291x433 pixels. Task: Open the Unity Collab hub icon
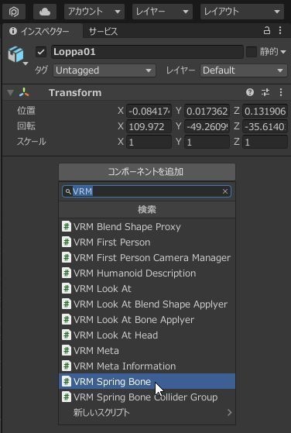pyautogui.click(x=14, y=12)
